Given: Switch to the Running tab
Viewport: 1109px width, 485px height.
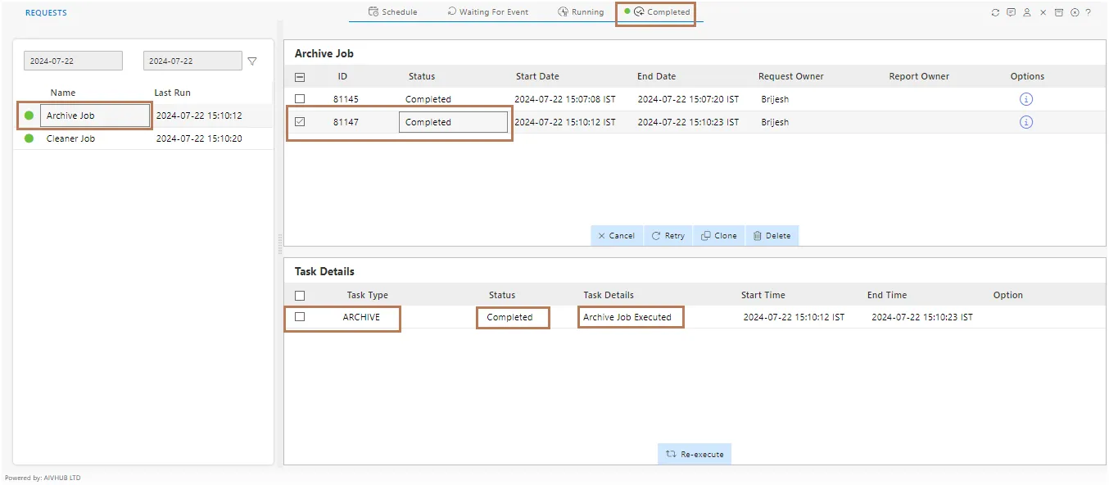Looking at the screenshot, I should 581,12.
